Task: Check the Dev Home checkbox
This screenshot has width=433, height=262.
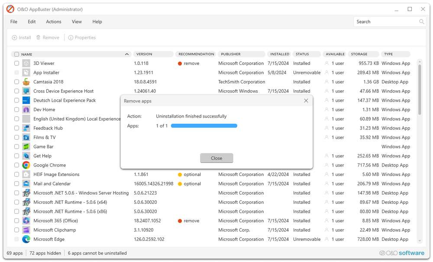Action: 16,109
